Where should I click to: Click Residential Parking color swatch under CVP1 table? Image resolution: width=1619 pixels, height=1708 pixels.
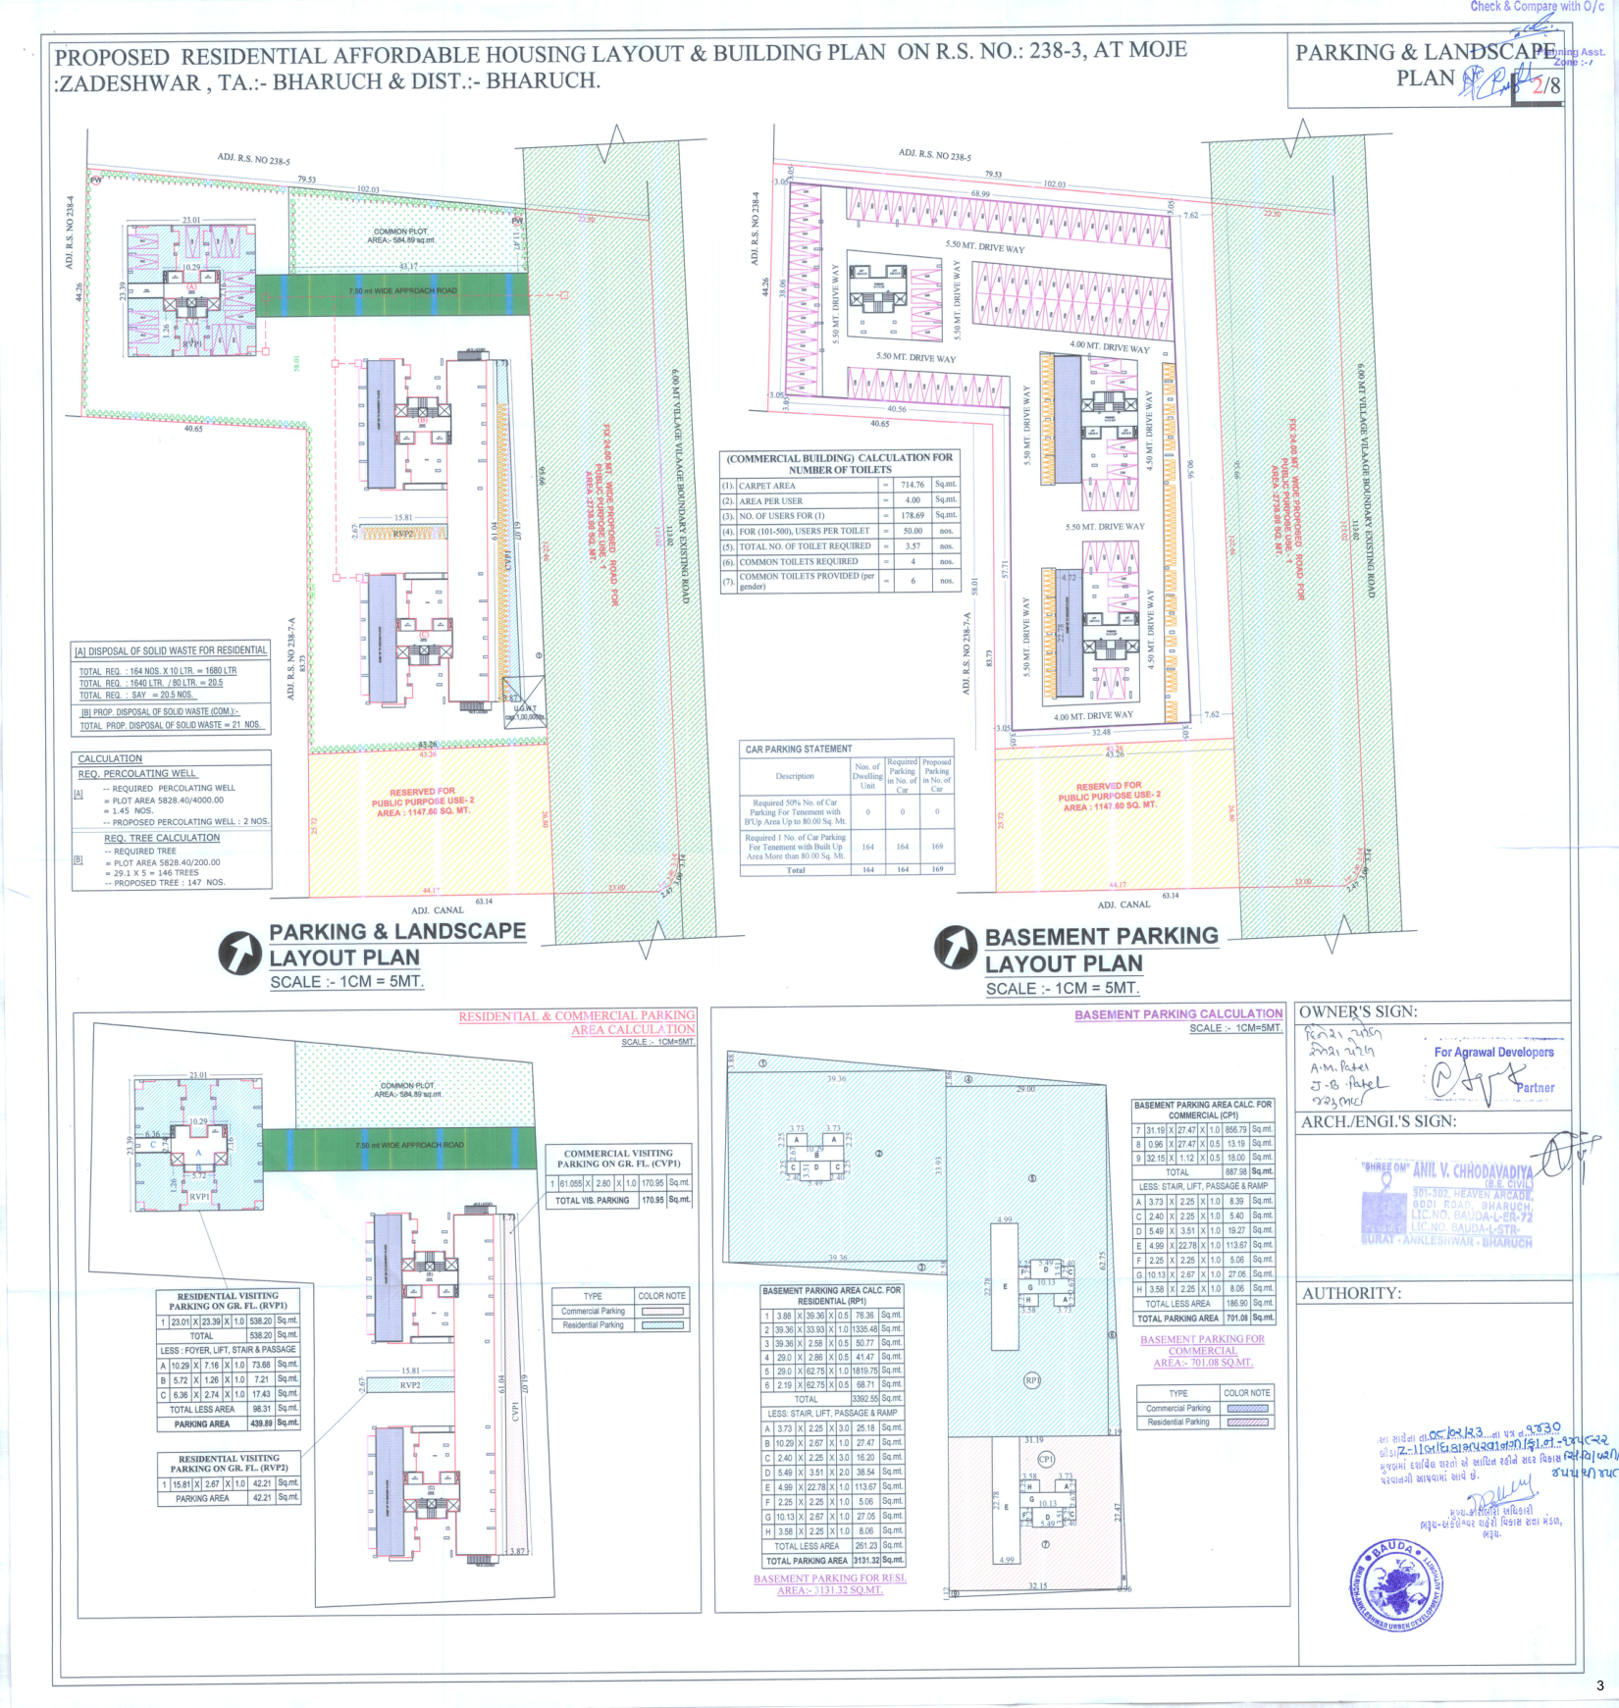(x=662, y=1324)
